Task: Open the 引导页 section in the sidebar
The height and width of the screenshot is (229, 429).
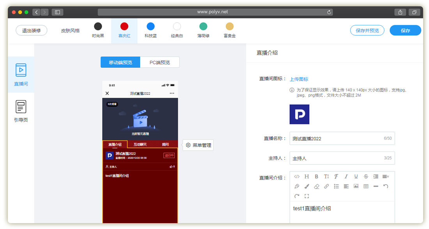Action: (21, 111)
